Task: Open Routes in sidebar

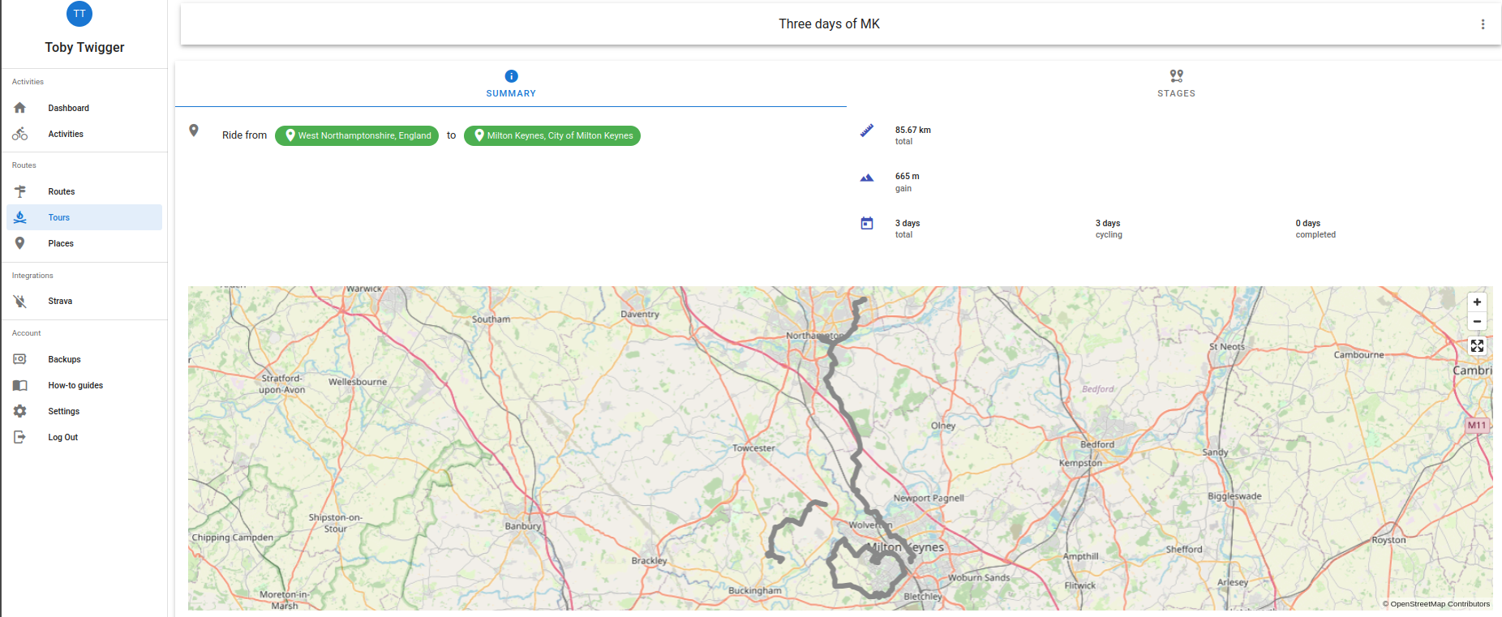Action: 84,191
